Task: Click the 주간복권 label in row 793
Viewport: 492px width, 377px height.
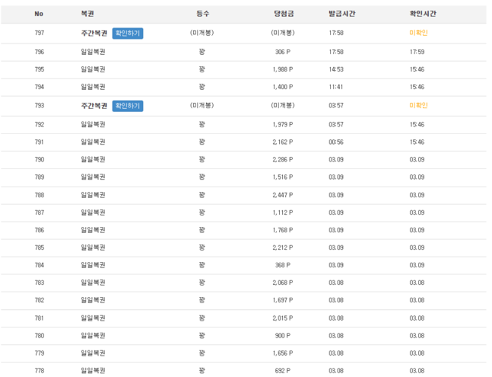Action: pos(94,106)
